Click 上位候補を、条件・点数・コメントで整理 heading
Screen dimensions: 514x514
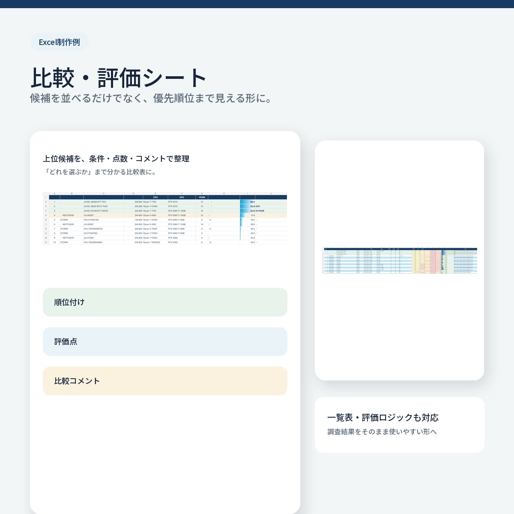point(116,159)
